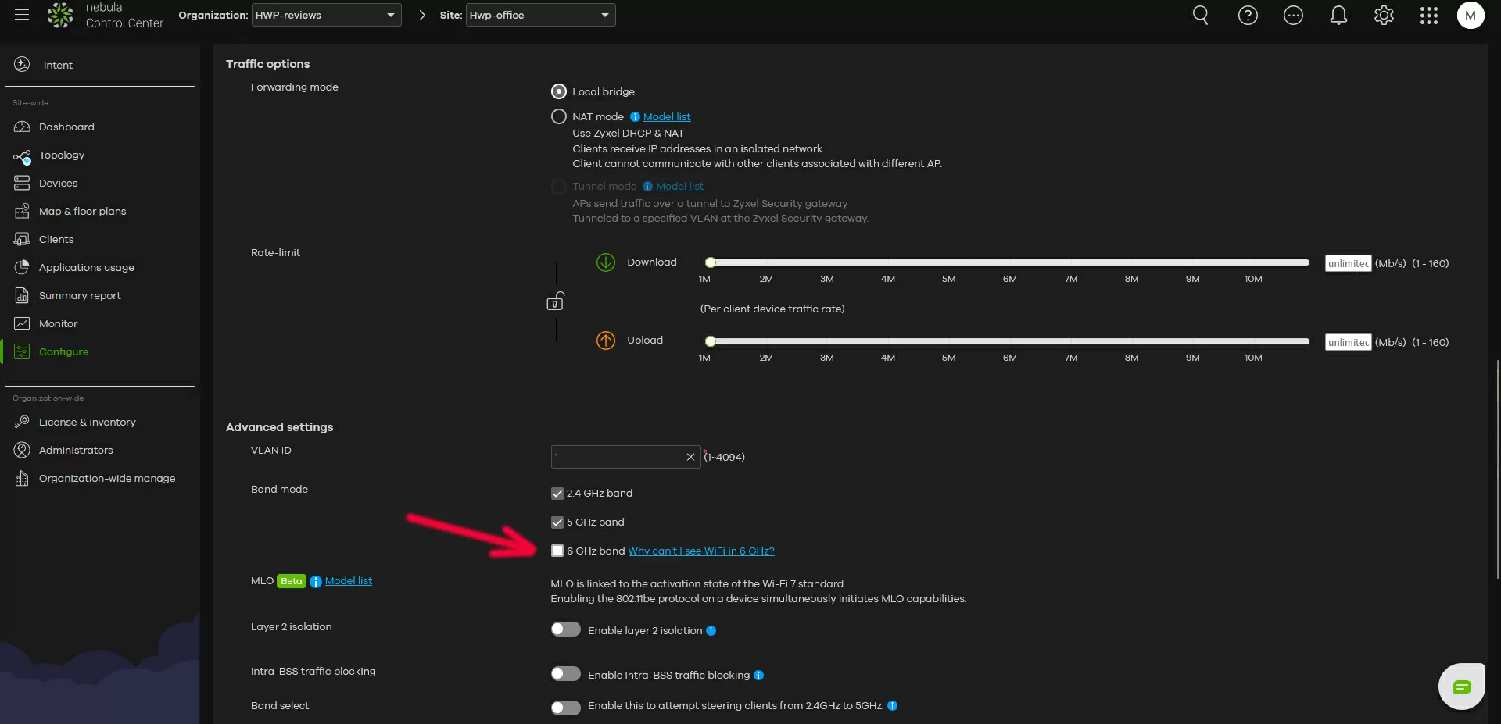Open the Organization HWP-reviews dropdown
Screen dimensions: 1501x724
(x=326, y=15)
